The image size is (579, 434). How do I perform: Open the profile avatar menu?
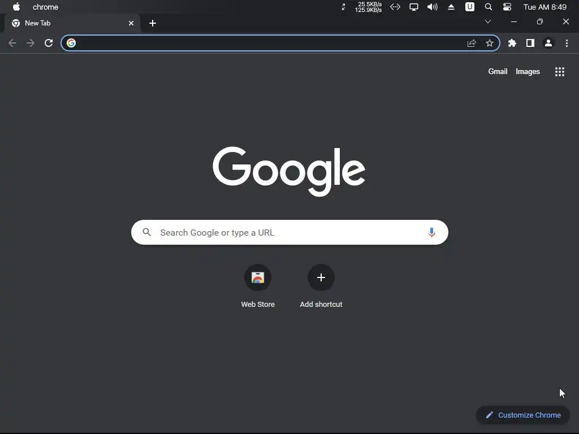[548, 43]
